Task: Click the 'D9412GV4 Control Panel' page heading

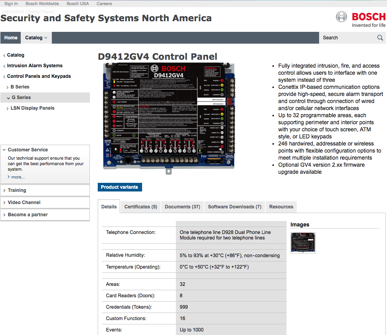Action: click(x=157, y=57)
